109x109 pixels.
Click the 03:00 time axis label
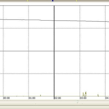click(x=83, y=98)
